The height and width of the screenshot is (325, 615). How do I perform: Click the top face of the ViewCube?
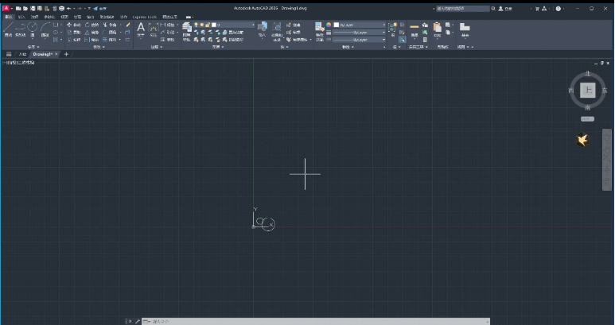[x=587, y=90]
